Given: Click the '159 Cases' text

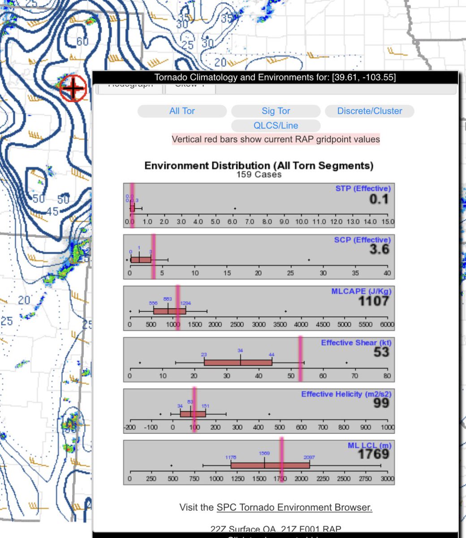Looking at the screenshot, I should coord(259,174).
